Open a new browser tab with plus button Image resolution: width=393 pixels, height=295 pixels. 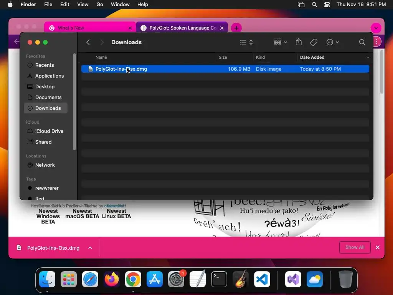[x=236, y=28]
